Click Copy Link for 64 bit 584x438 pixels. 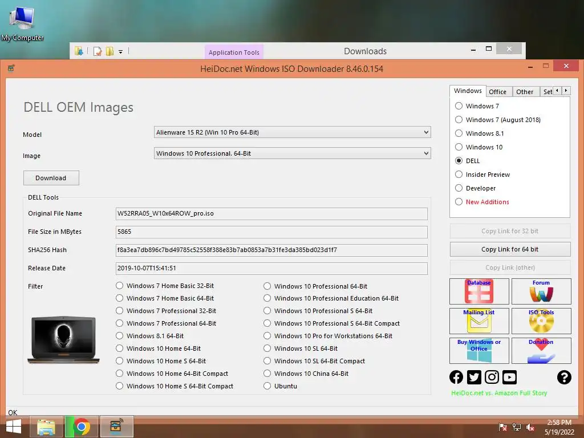click(x=510, y=249)
